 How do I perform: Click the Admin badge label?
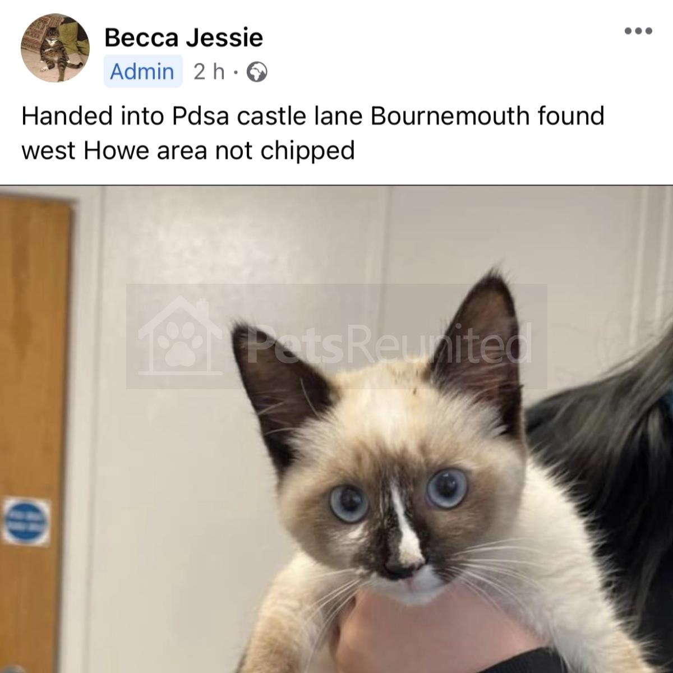[142, 72]
